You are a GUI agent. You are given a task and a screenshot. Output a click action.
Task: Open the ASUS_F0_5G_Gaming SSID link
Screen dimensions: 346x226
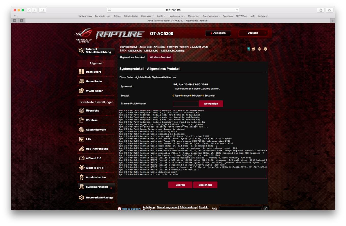click(x=172, y=51)
